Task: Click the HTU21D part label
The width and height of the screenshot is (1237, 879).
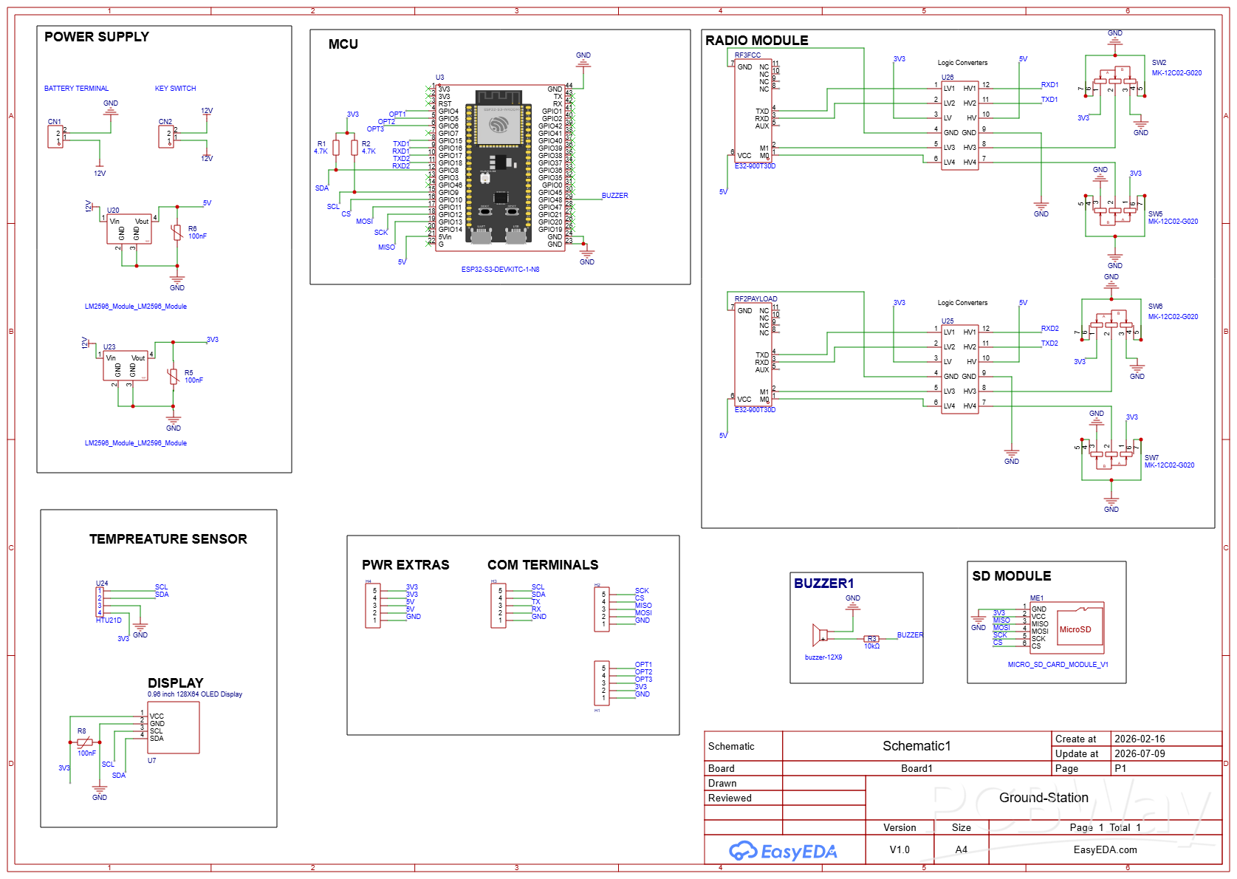Action: [109, 620]
